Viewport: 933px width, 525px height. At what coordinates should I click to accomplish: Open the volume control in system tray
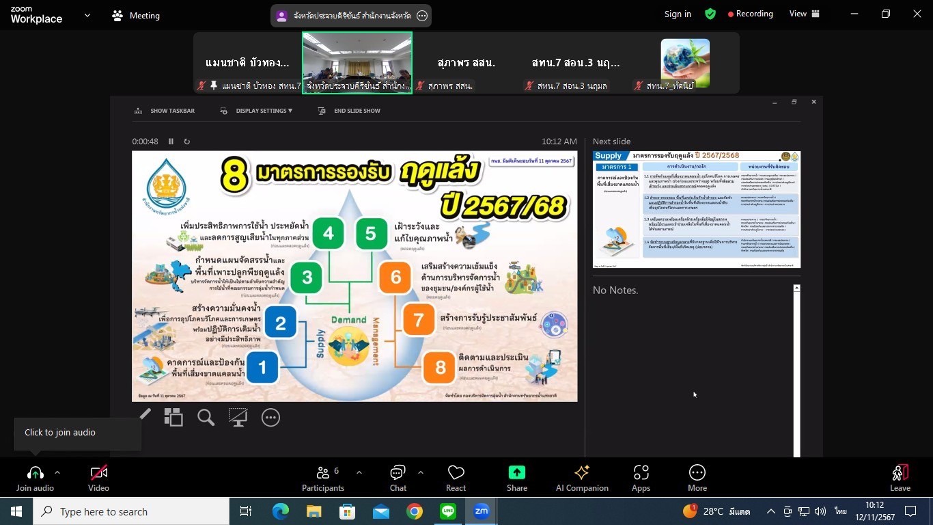820,511
